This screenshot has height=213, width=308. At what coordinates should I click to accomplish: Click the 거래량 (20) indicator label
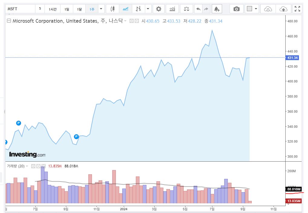[16, 166]
